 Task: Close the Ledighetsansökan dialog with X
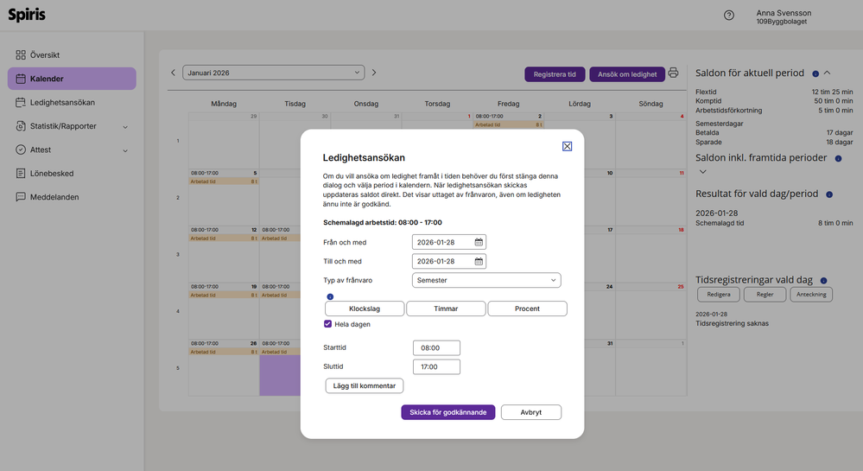pos(567,146)
